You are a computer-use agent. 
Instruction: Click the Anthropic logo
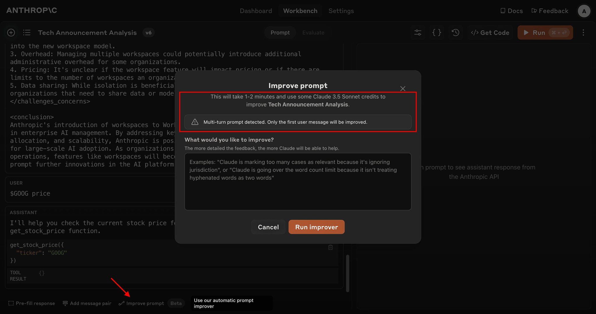click(32, 10)
